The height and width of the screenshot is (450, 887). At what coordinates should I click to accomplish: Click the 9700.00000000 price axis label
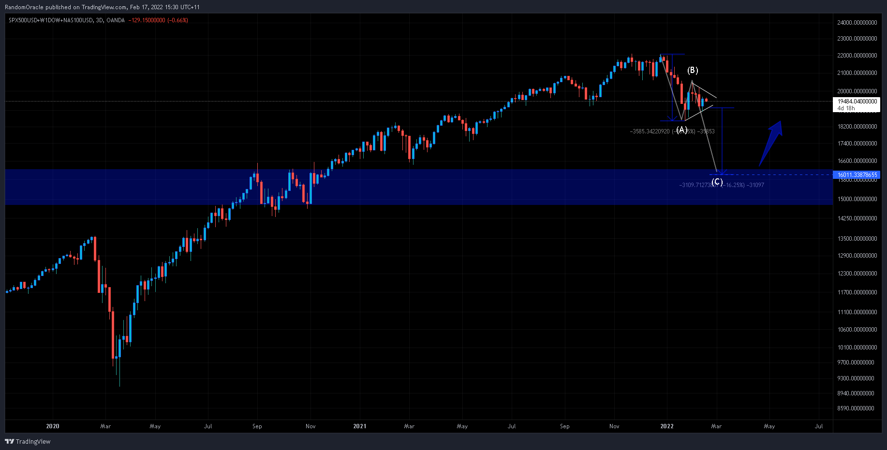tap(856, 363)
